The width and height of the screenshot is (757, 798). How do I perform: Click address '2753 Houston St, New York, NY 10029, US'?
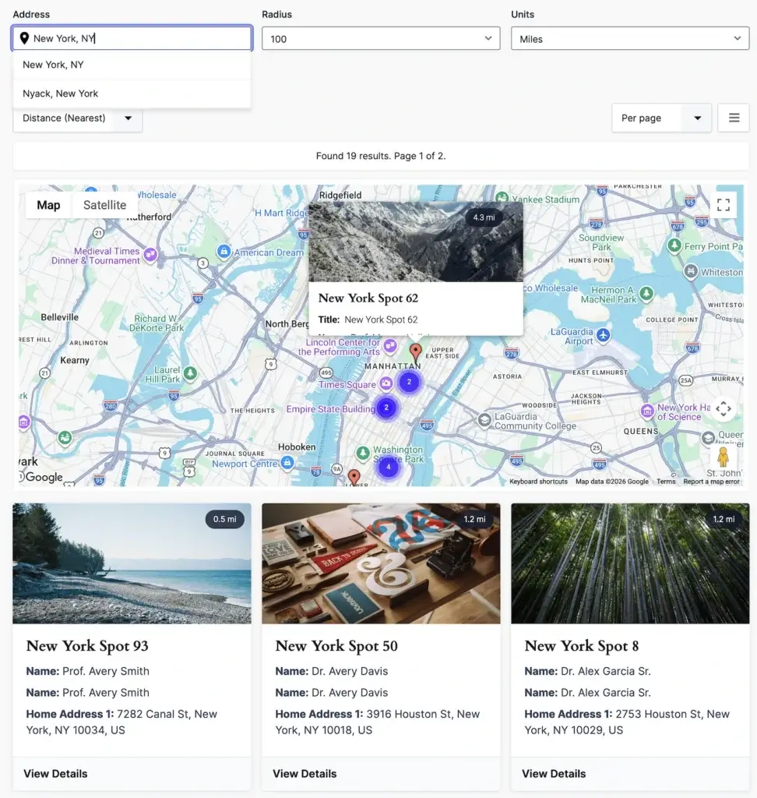click(627, 722)
